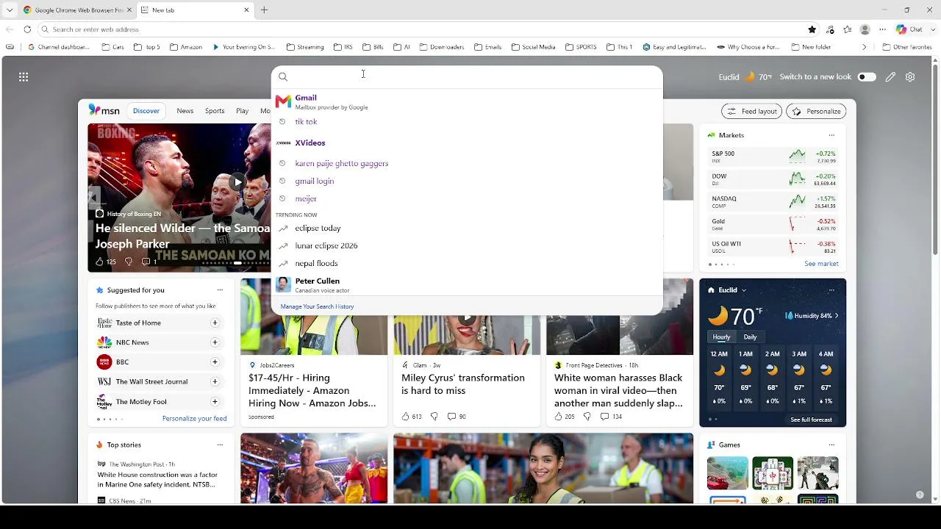The height and width of the screenshot is (529, 941).
Task: Open Manage Your Search History link
Action: pyautogui.click(x=317, y=306)
